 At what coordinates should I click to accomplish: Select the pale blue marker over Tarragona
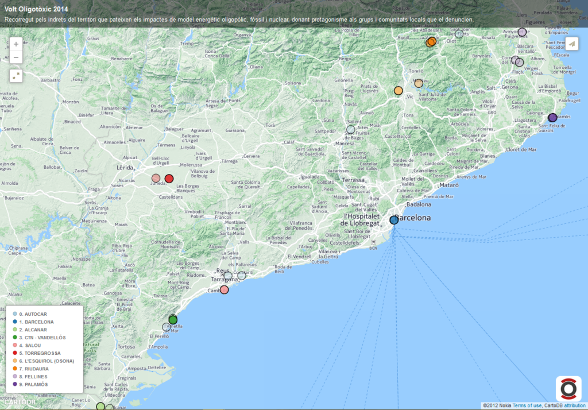(x=228, y=276)
